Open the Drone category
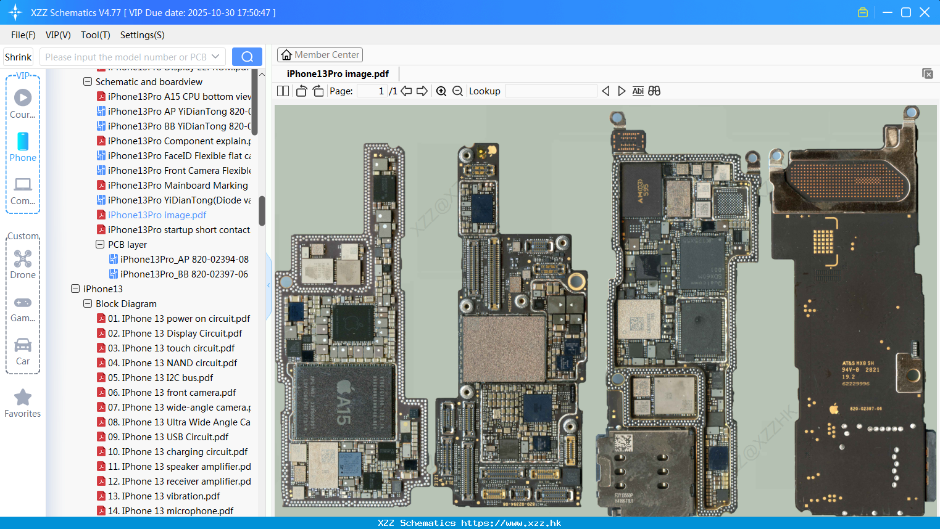Viewport: 940px width, 529px height. pyautogui.click(x=23, y=258)
